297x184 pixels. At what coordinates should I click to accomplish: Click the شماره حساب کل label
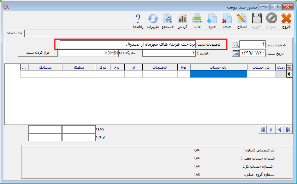coord(258,167)
